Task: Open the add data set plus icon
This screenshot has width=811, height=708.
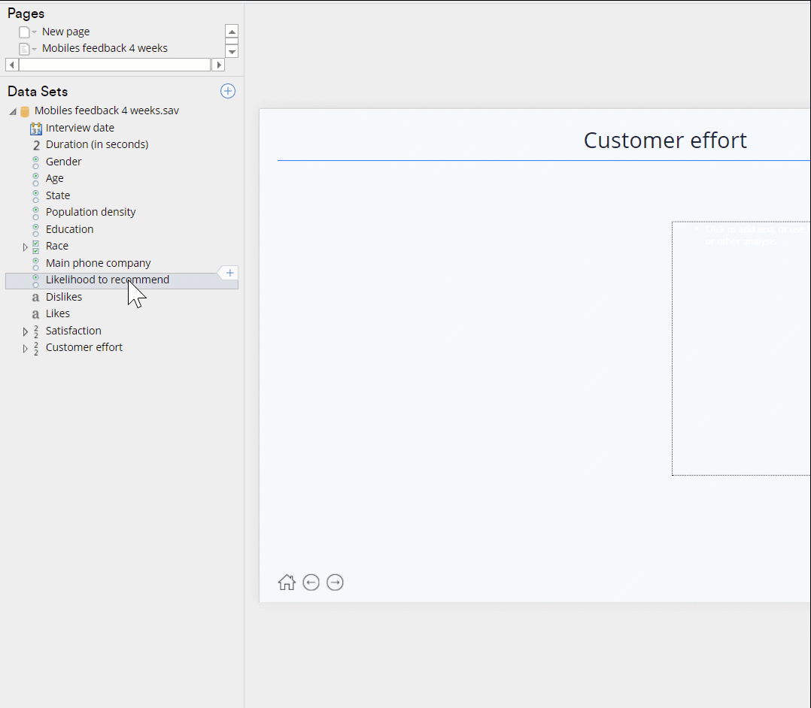Action: (227, 91)
